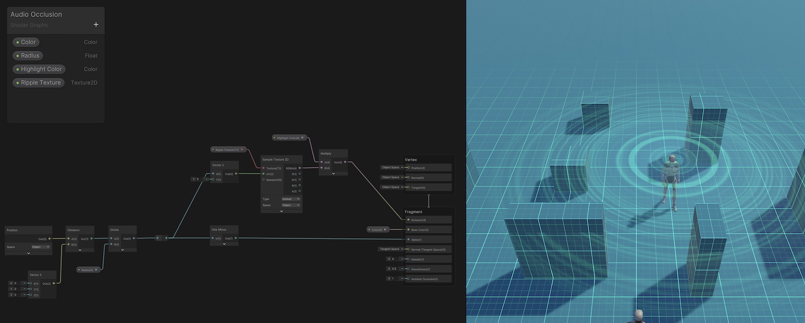Select the Highlight Color property pill in Blackboard
Screen dimensions: 805x323
click(x=39, y=69)
